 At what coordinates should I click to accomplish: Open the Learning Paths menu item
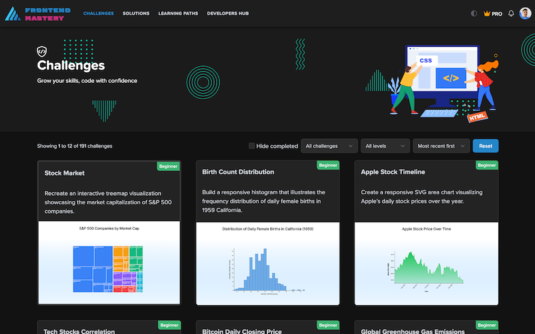179,13
